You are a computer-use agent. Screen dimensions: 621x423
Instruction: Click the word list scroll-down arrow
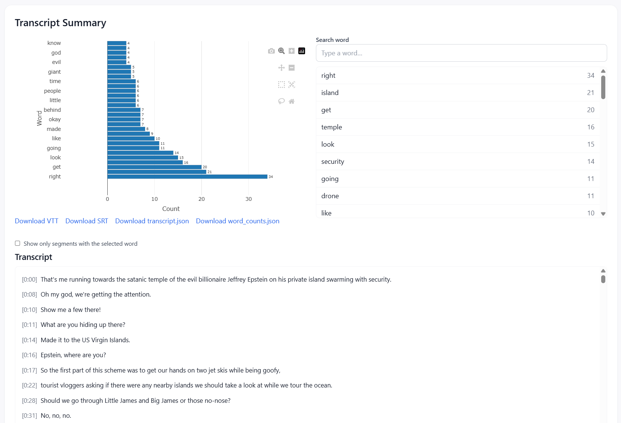603,214
